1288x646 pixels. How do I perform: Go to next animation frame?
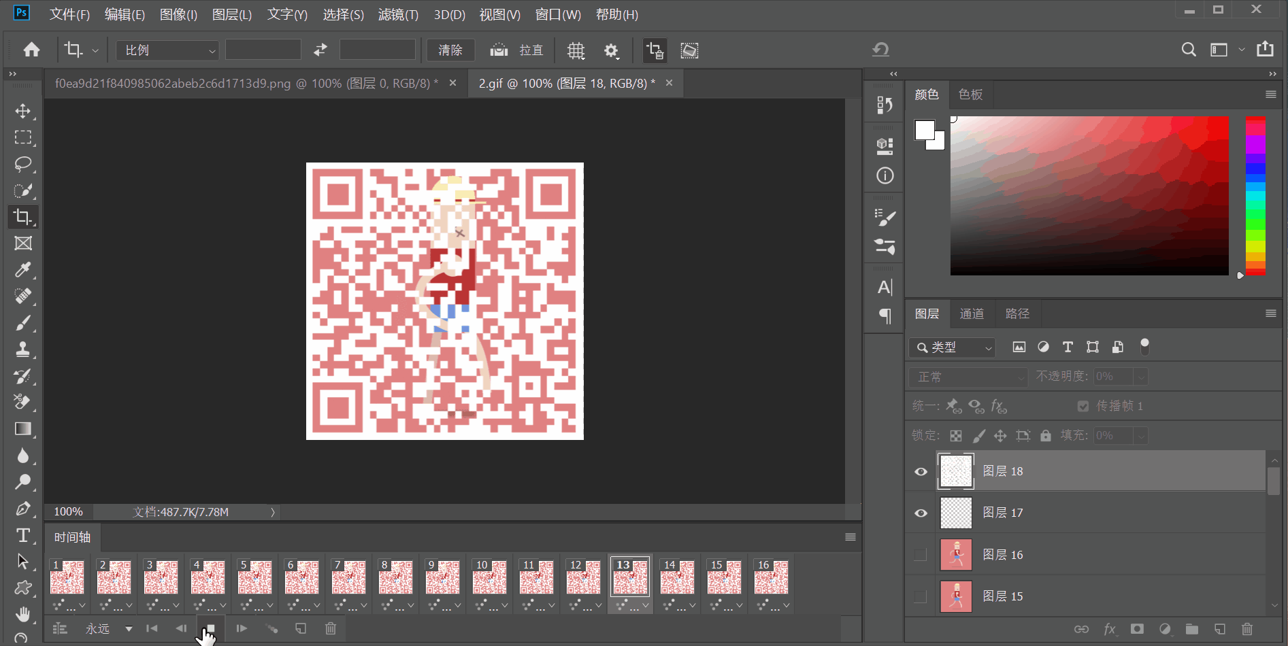click(x=242, y=629)
